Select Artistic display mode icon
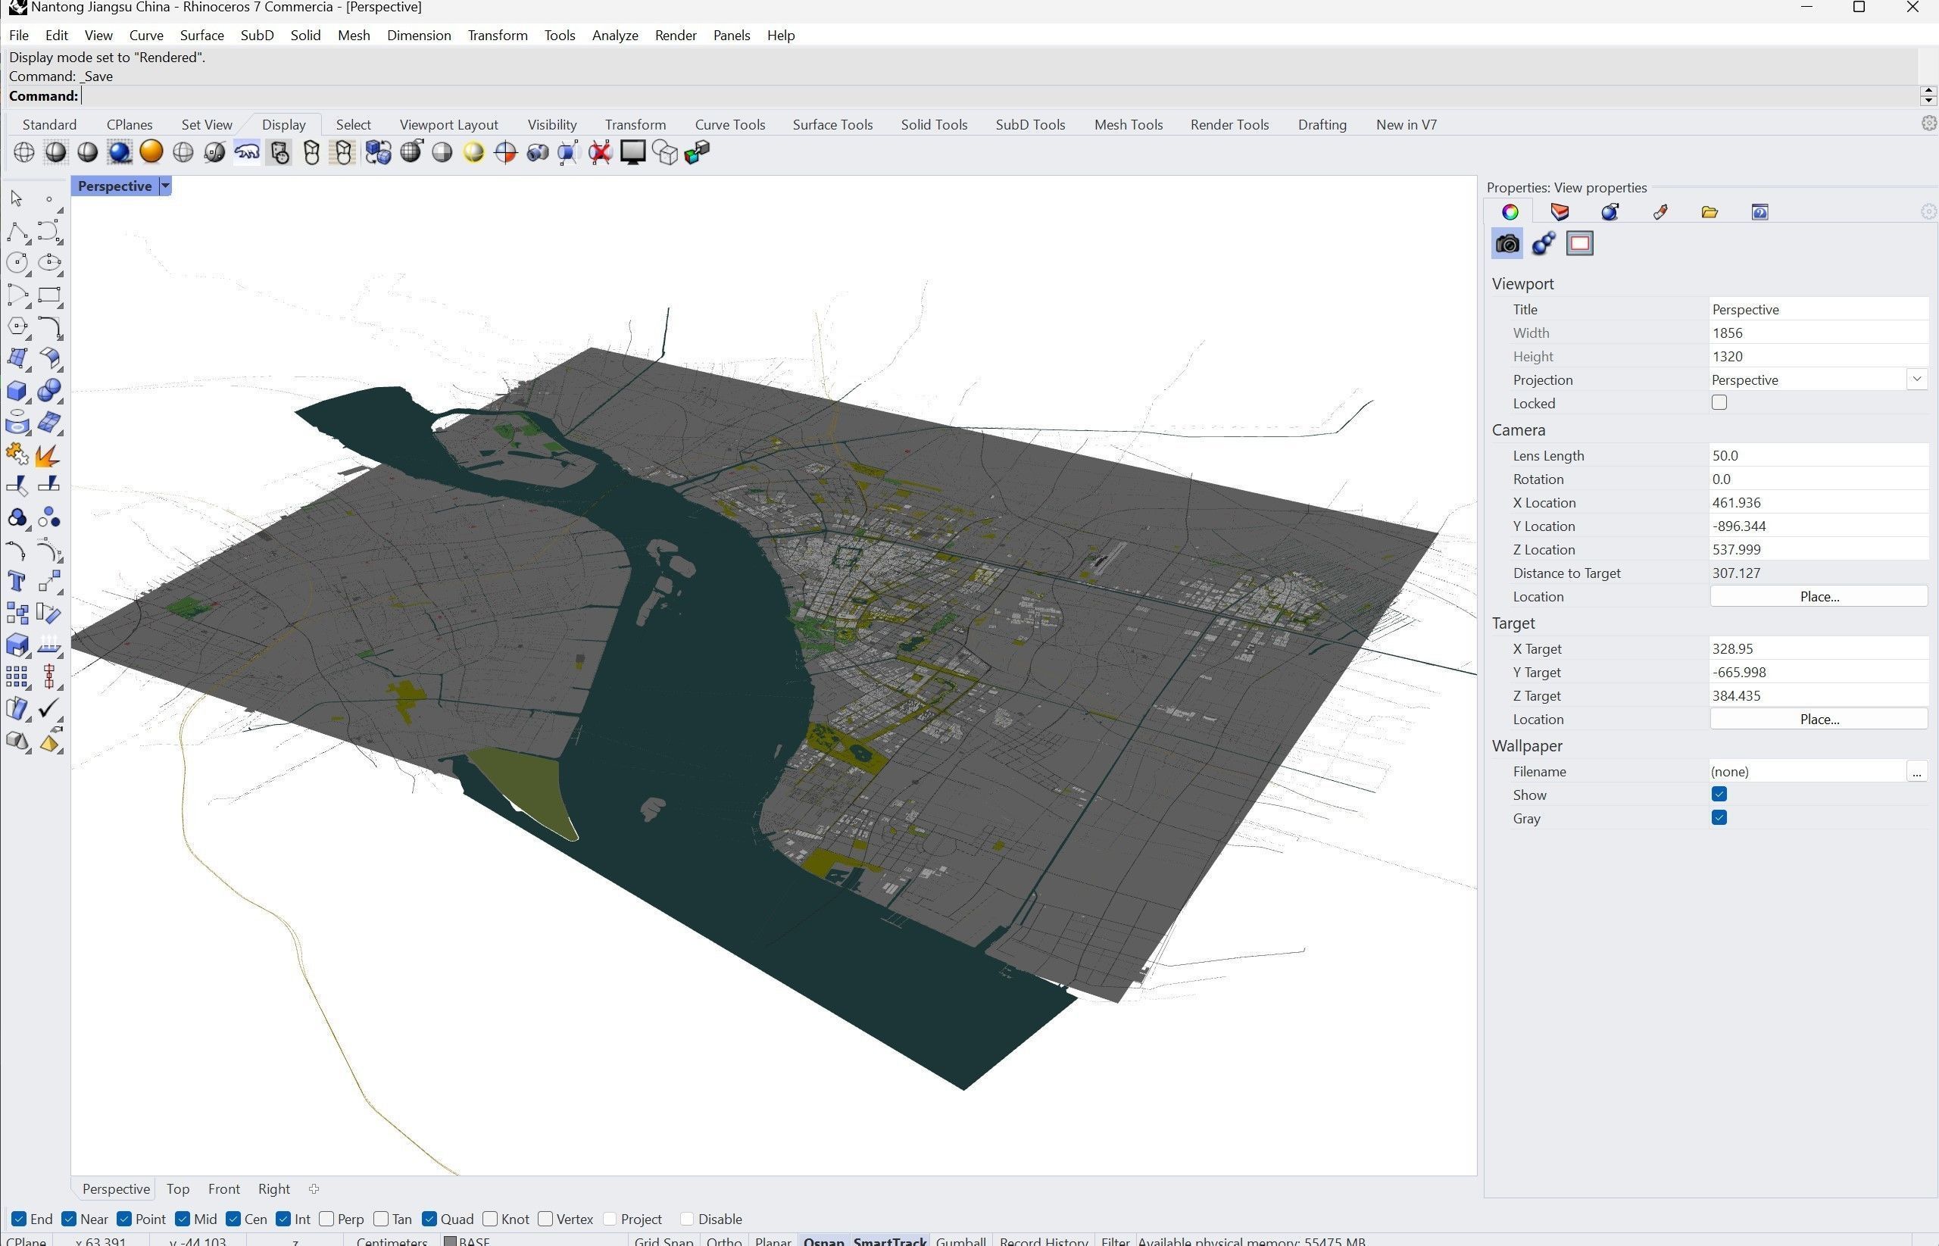Screen dimensions: 1939x1246 pyautogui.click(x=311, y=152)
